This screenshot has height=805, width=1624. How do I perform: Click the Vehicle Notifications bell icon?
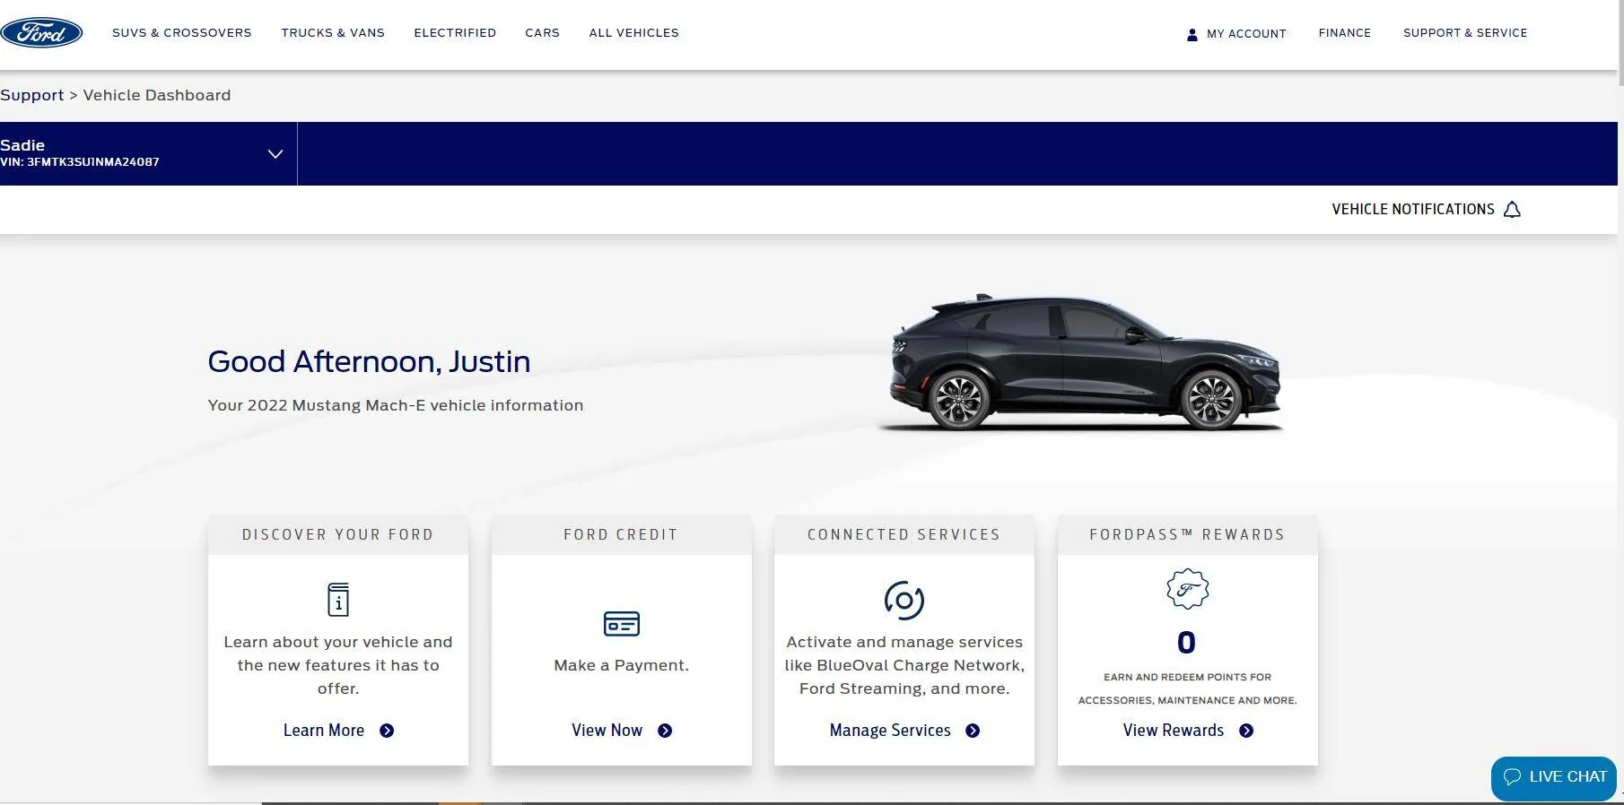[x=1512, y=210]
